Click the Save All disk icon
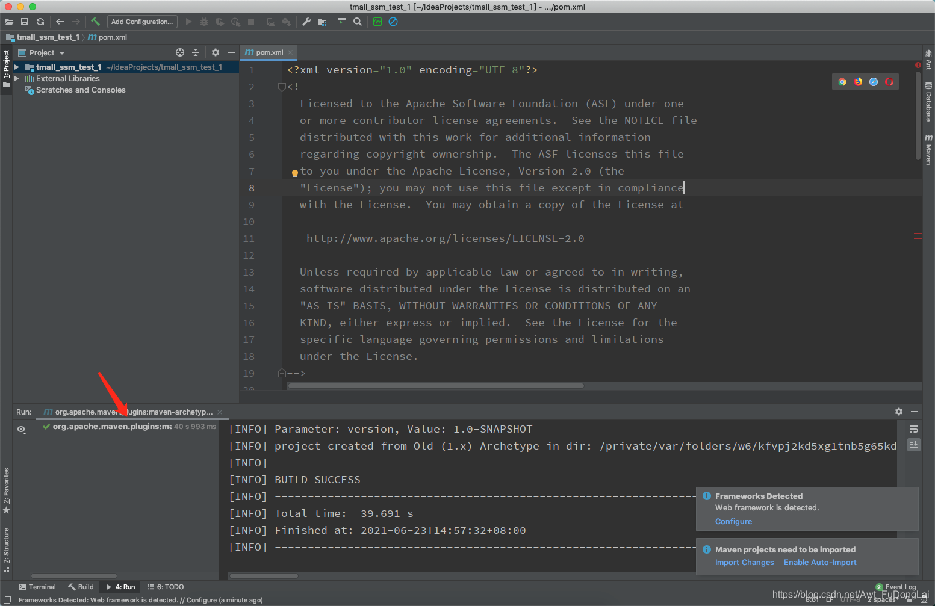935x606 pixels. coord(25,22)
